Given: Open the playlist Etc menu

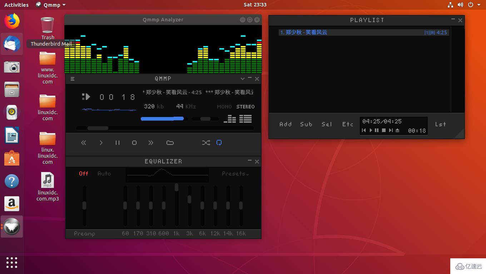Looking at the screenshot, I should click(348, 124).
